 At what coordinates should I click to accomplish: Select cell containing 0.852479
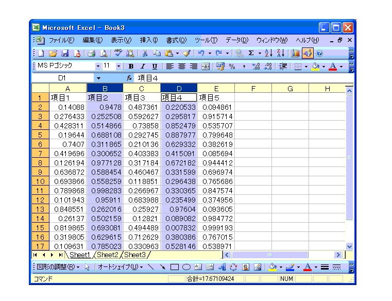(179, 126)
